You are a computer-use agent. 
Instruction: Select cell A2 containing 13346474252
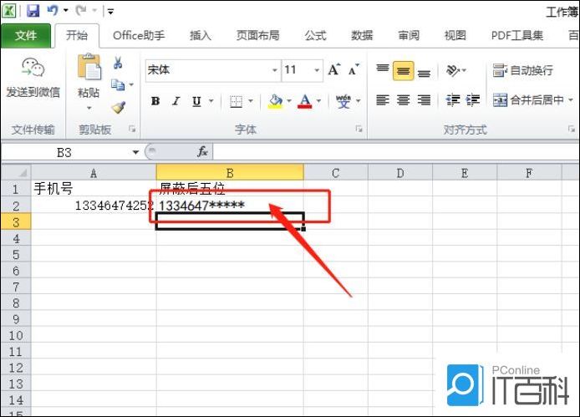pyautogui.click(x=94, y=206)
